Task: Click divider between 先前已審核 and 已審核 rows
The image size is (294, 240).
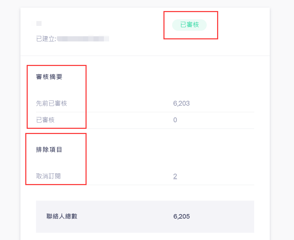Action: pos(145,112)
